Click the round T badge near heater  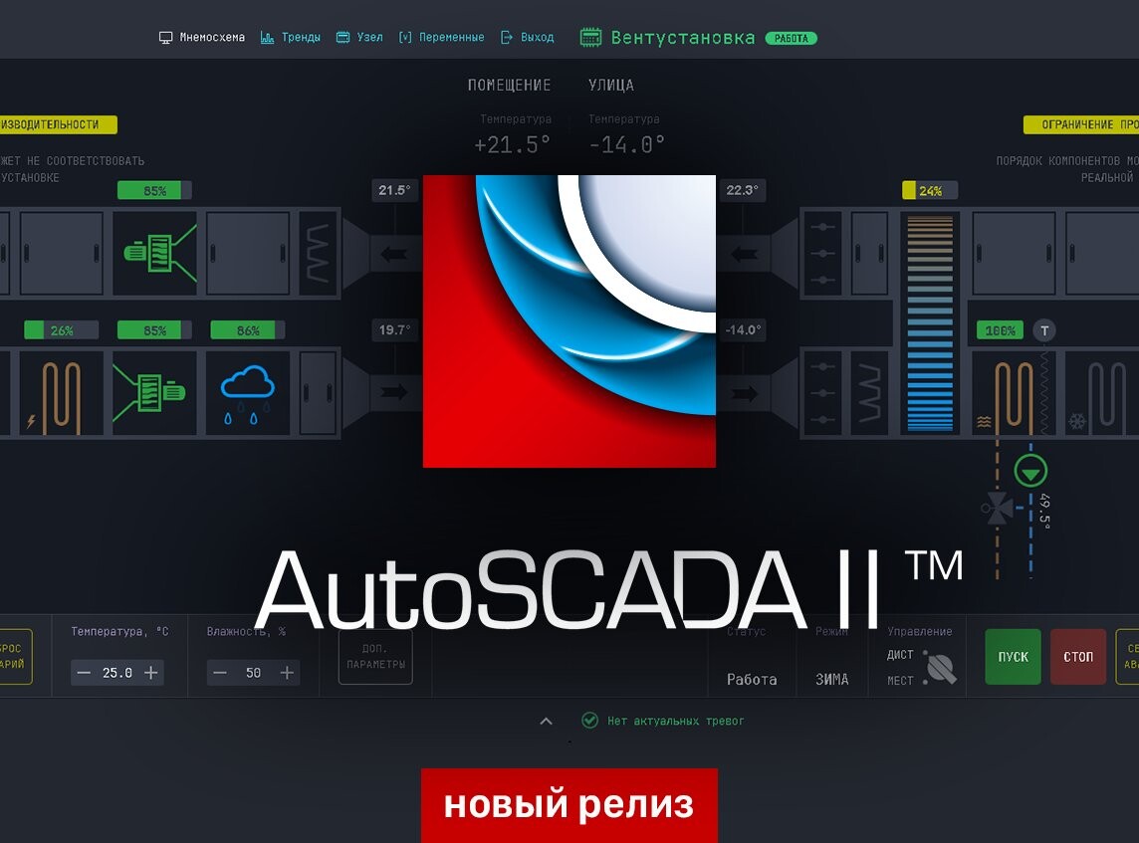click(x=1043, y=330)
